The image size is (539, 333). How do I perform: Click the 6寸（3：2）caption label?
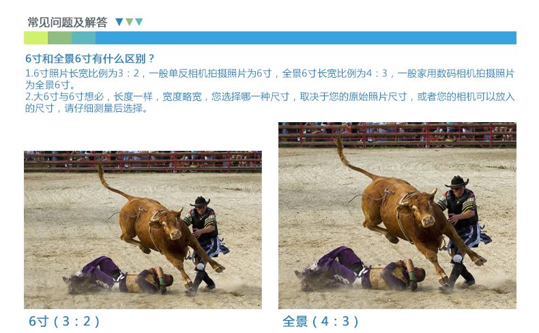point(64,321)
